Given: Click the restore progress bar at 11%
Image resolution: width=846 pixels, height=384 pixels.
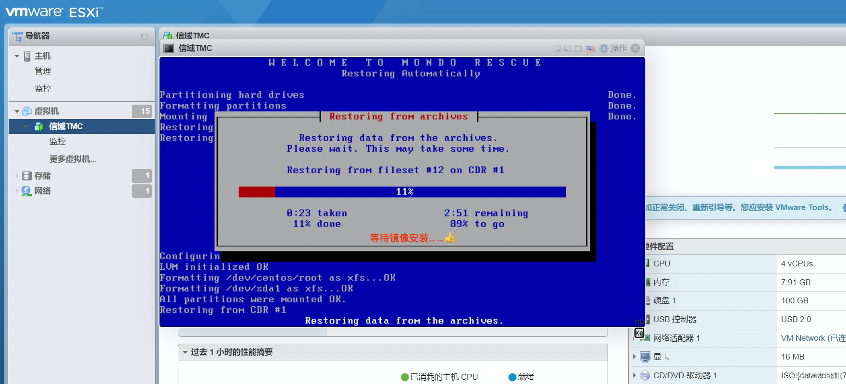Looking at the screenshot, I should coord(402,192).
